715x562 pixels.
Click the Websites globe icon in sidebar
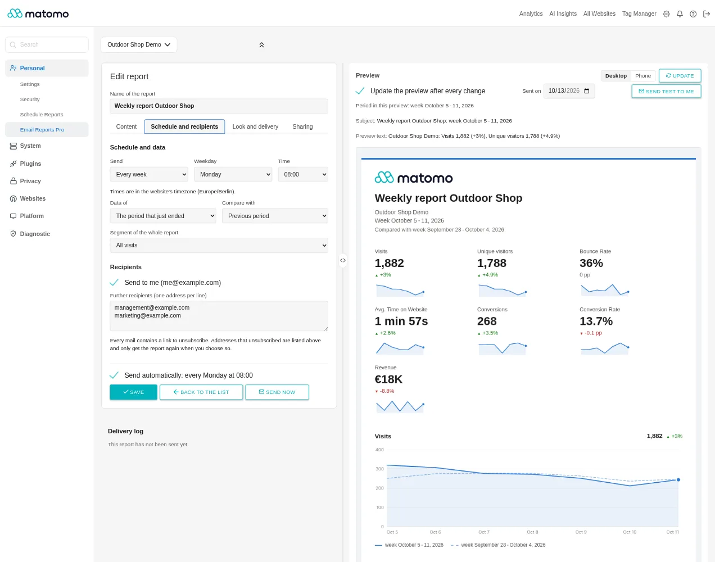pyautogui.click(x=13, y=199)
